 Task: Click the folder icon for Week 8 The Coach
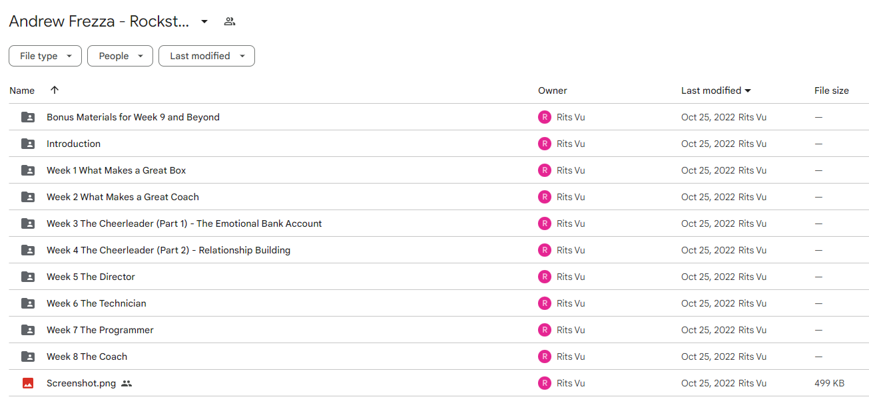[x=28, y=356]
